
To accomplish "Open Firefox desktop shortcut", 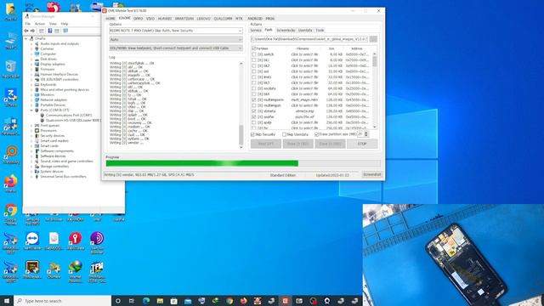I will [x=11, y=184].
